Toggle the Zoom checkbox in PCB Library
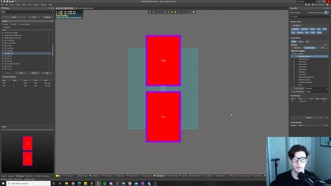This screenshot has width=331, height=186. [11, 24]
